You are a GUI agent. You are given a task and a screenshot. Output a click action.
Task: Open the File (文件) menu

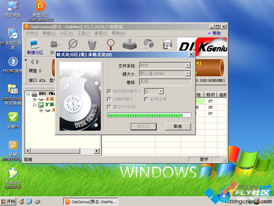[x=32, y=33]
